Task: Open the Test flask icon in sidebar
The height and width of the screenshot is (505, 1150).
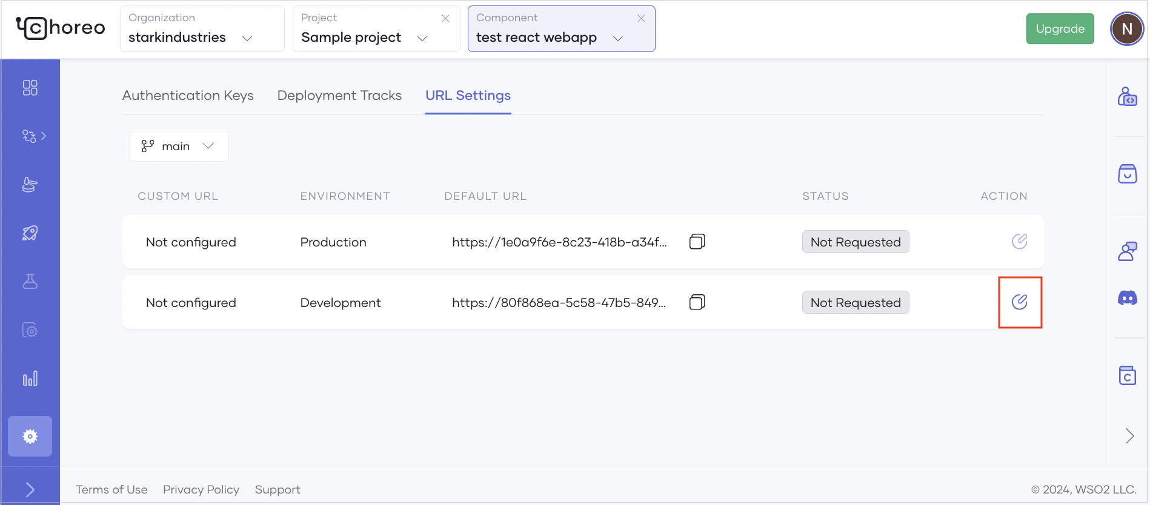Action: pyautogui.click(x=30, y=282)
